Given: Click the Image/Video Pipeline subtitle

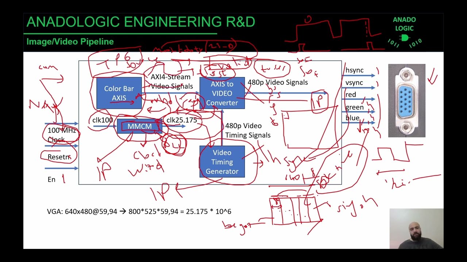Looking at the screenshot, I should click(x=70, y=41).
